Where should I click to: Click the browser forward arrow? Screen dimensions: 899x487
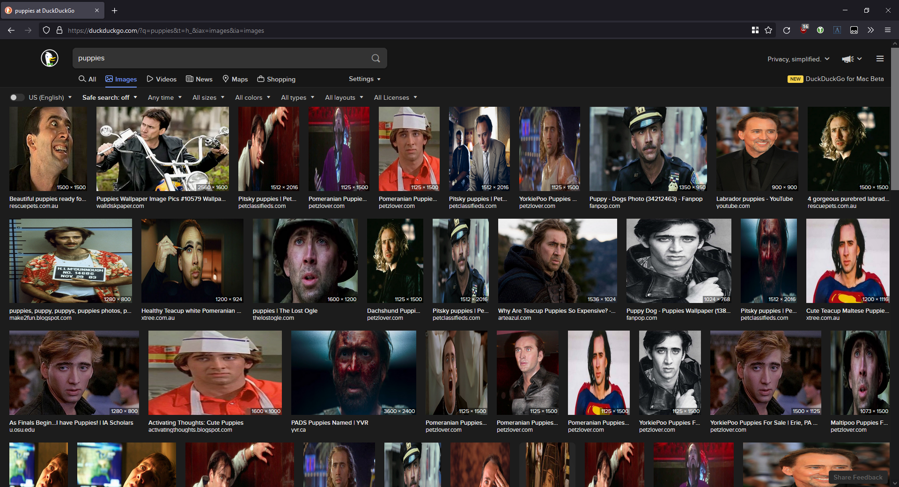28,30
